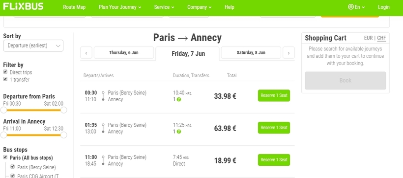Viewport: 403px width, 178px height.
Task: Open transfer info on the 00:30 trip
Action: [179, 99]
